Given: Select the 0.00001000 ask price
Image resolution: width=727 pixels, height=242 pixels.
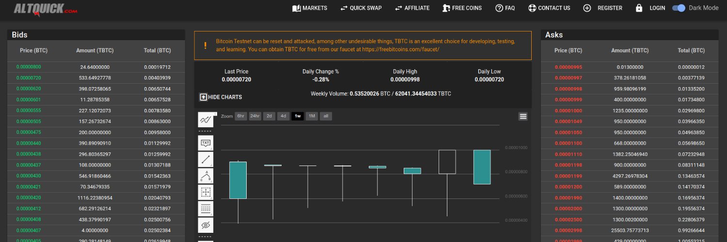Looking at the screenshot, I should [x=568, y=110].
